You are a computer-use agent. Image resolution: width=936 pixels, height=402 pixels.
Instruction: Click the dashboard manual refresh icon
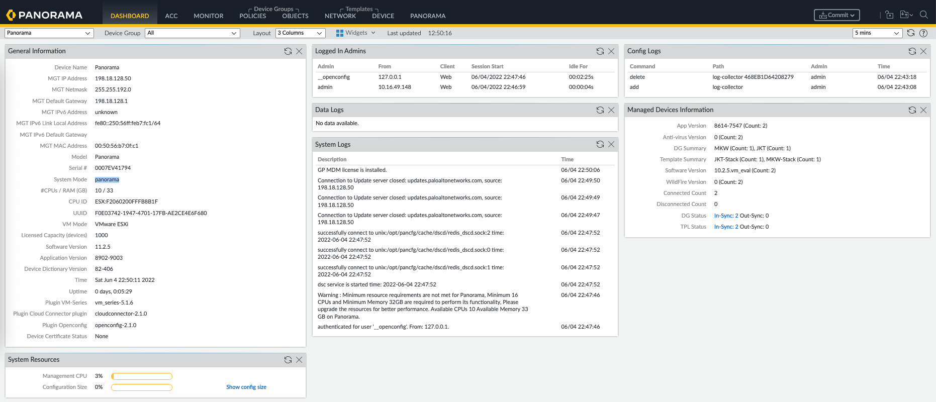point(910,33)
